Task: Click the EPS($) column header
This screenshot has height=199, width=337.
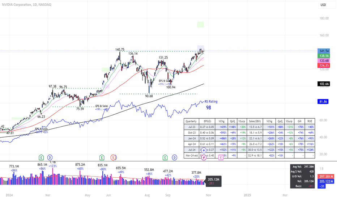Action: (x=208, y=121)
